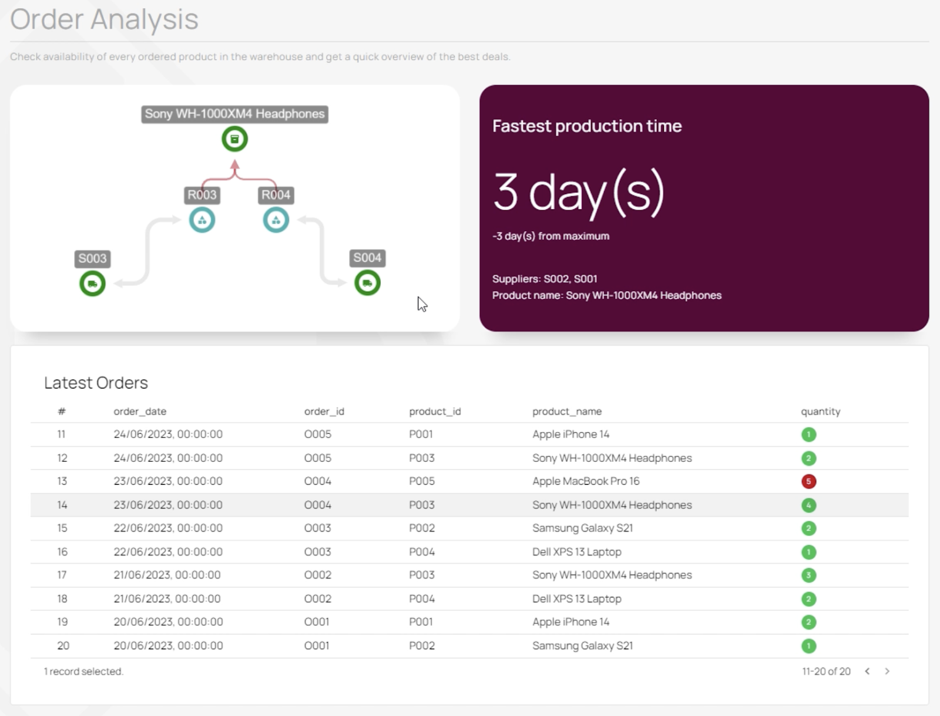Click order_id O001 in row 19
Image resolution: width=940 pixels, height=716 pixels.
316,622
